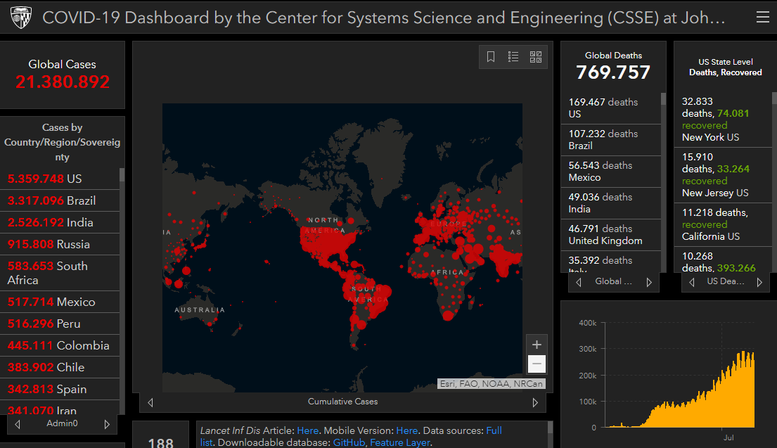Screen dimensions: 777x448
Task: Switch Admin0 list to next level
Action: [107, 424]
